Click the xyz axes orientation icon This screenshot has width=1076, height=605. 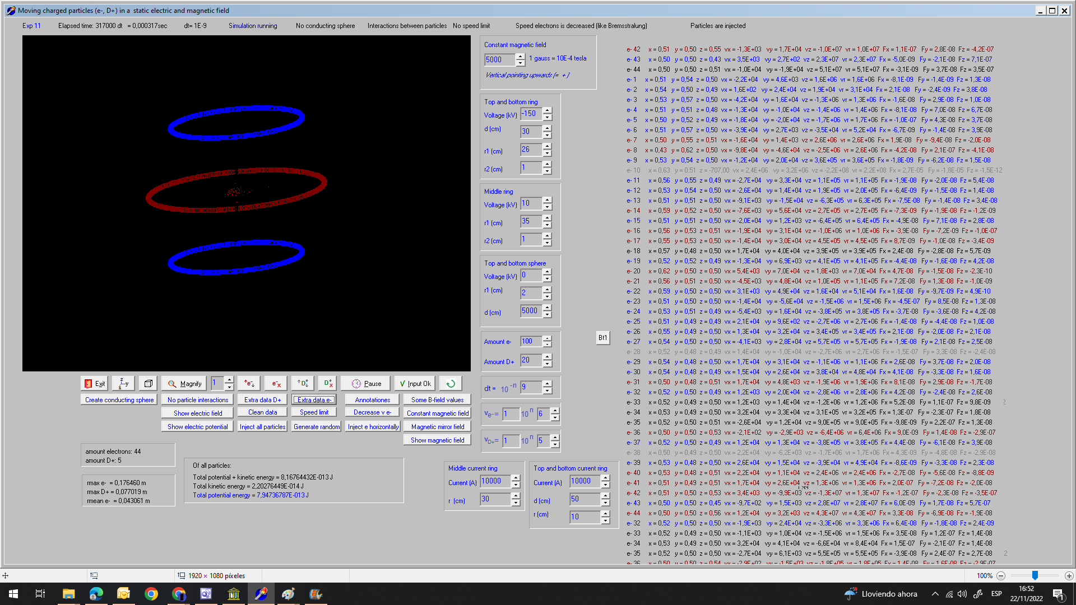pos(123,384)
